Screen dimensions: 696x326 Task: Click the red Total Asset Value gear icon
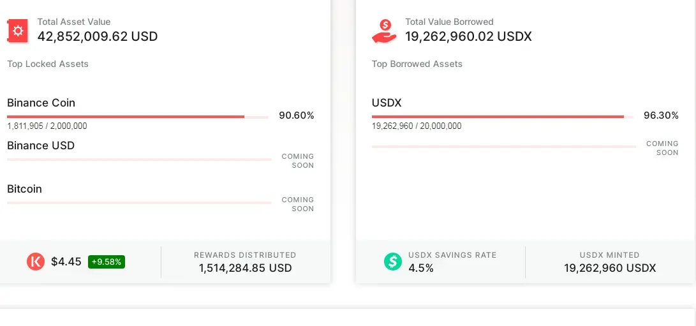point(18,31)
